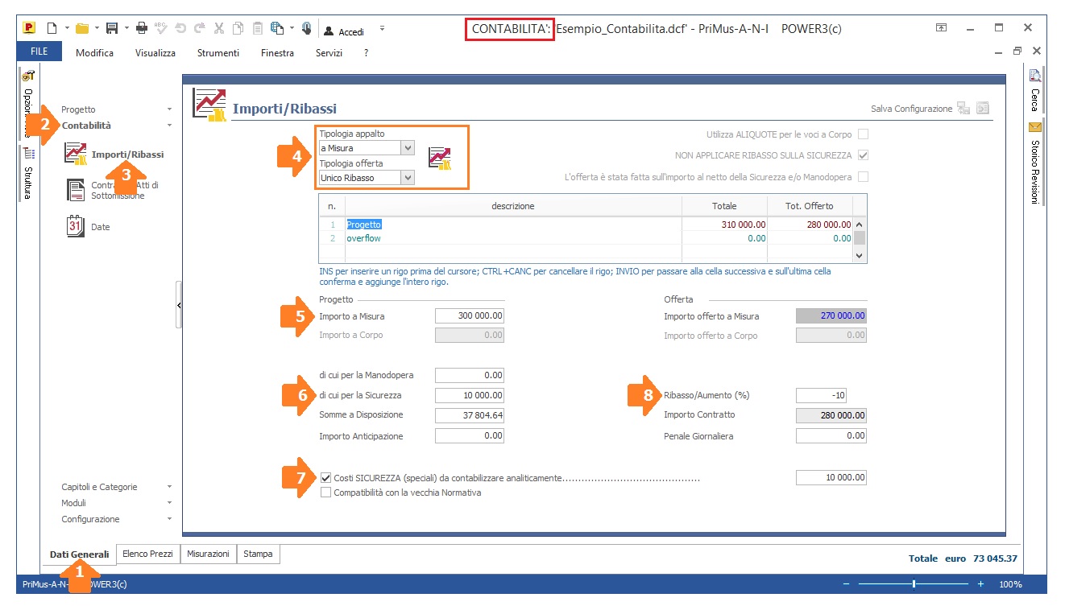
Task: Open the Opzioni side panel icon
Action: (27, 76)
